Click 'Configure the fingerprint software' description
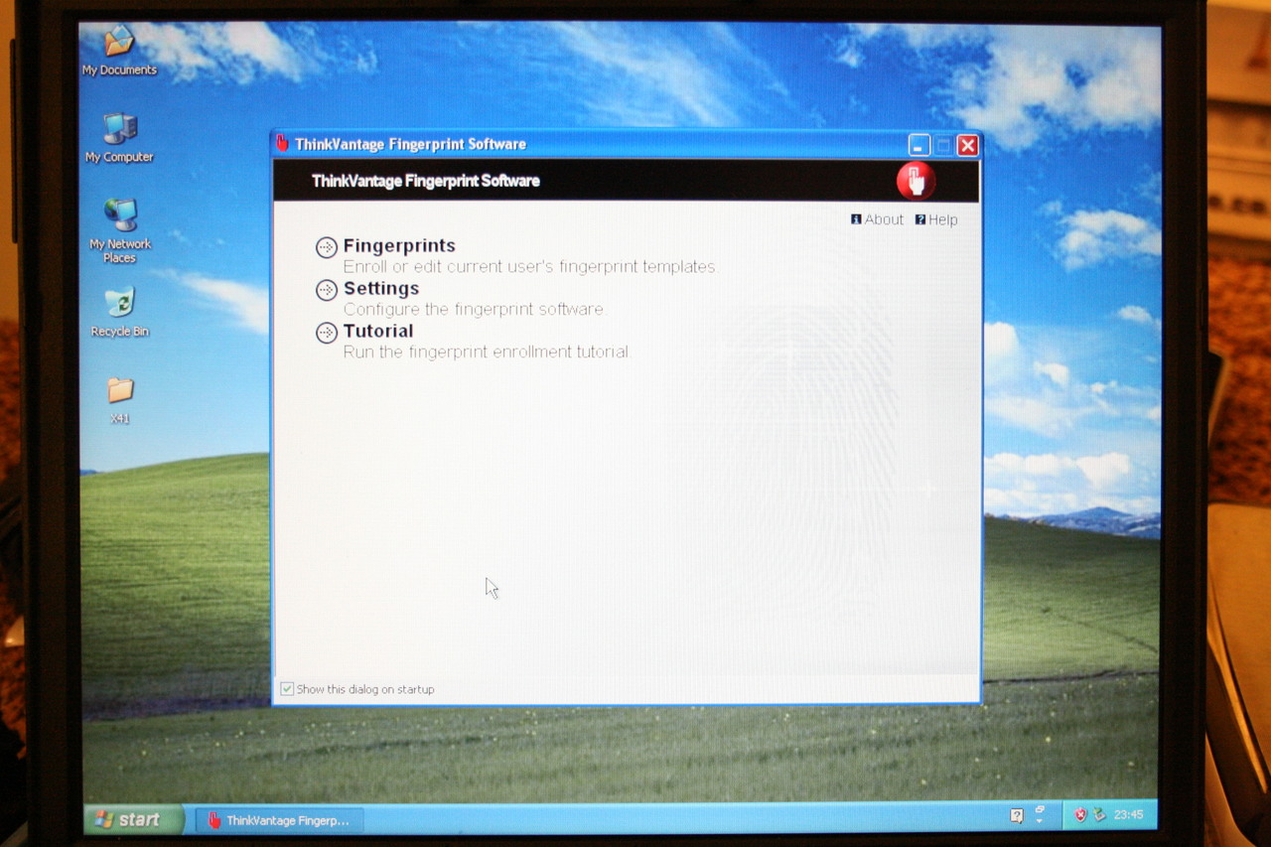This screenshot has height=847, width=1271. (474, 310)
